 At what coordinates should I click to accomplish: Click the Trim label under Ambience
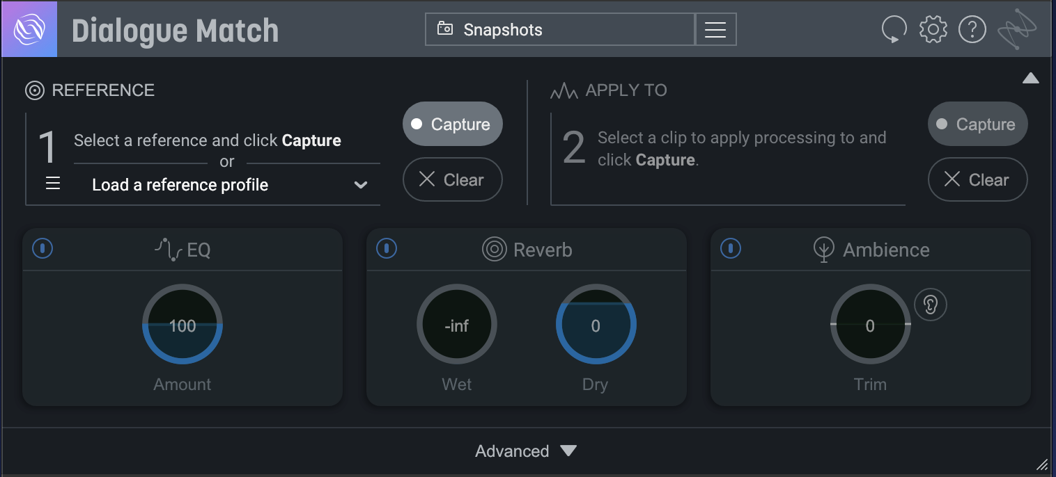coord(870,385)
